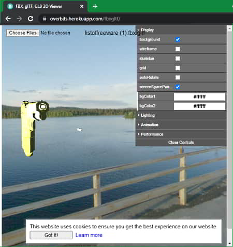Click the scrollbar up arrow
The width and height of the screenshot is (233, 247).
[229, 29]
